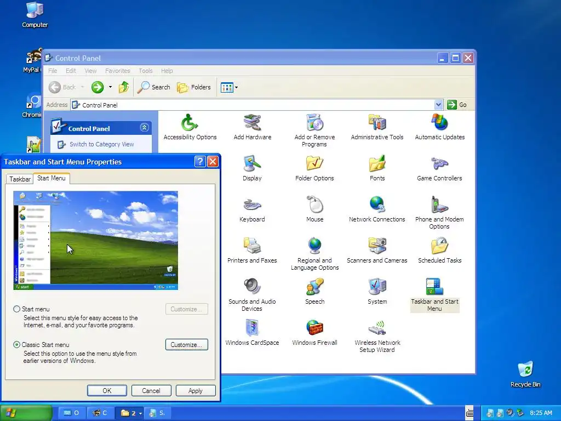Click the Apply button
The width and height of the screenshot is (561, 421).
[196, 390]
